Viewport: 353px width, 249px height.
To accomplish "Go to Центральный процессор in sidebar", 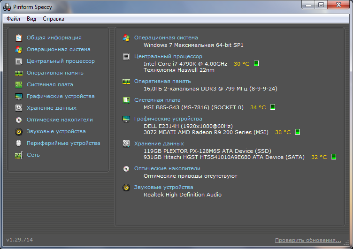I will [x=61, y=61].
